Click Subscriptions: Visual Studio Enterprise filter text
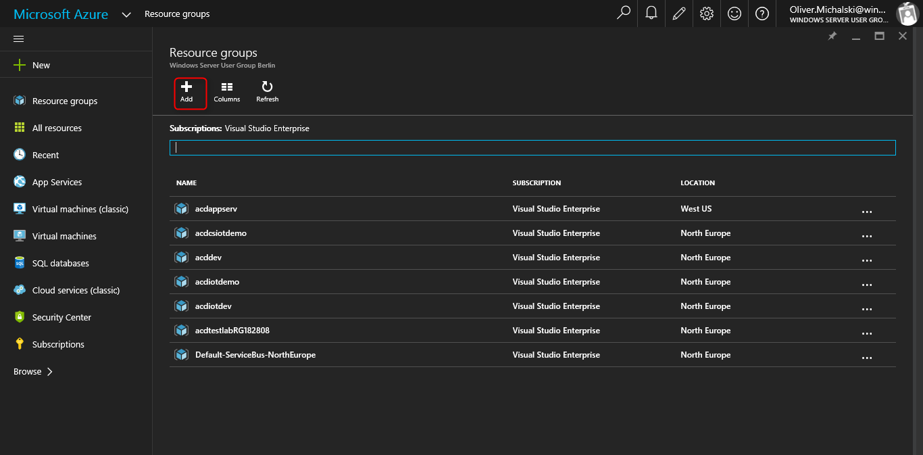Image resolution: width=923 pixels, height=455 pixels. tap(239, 128)
